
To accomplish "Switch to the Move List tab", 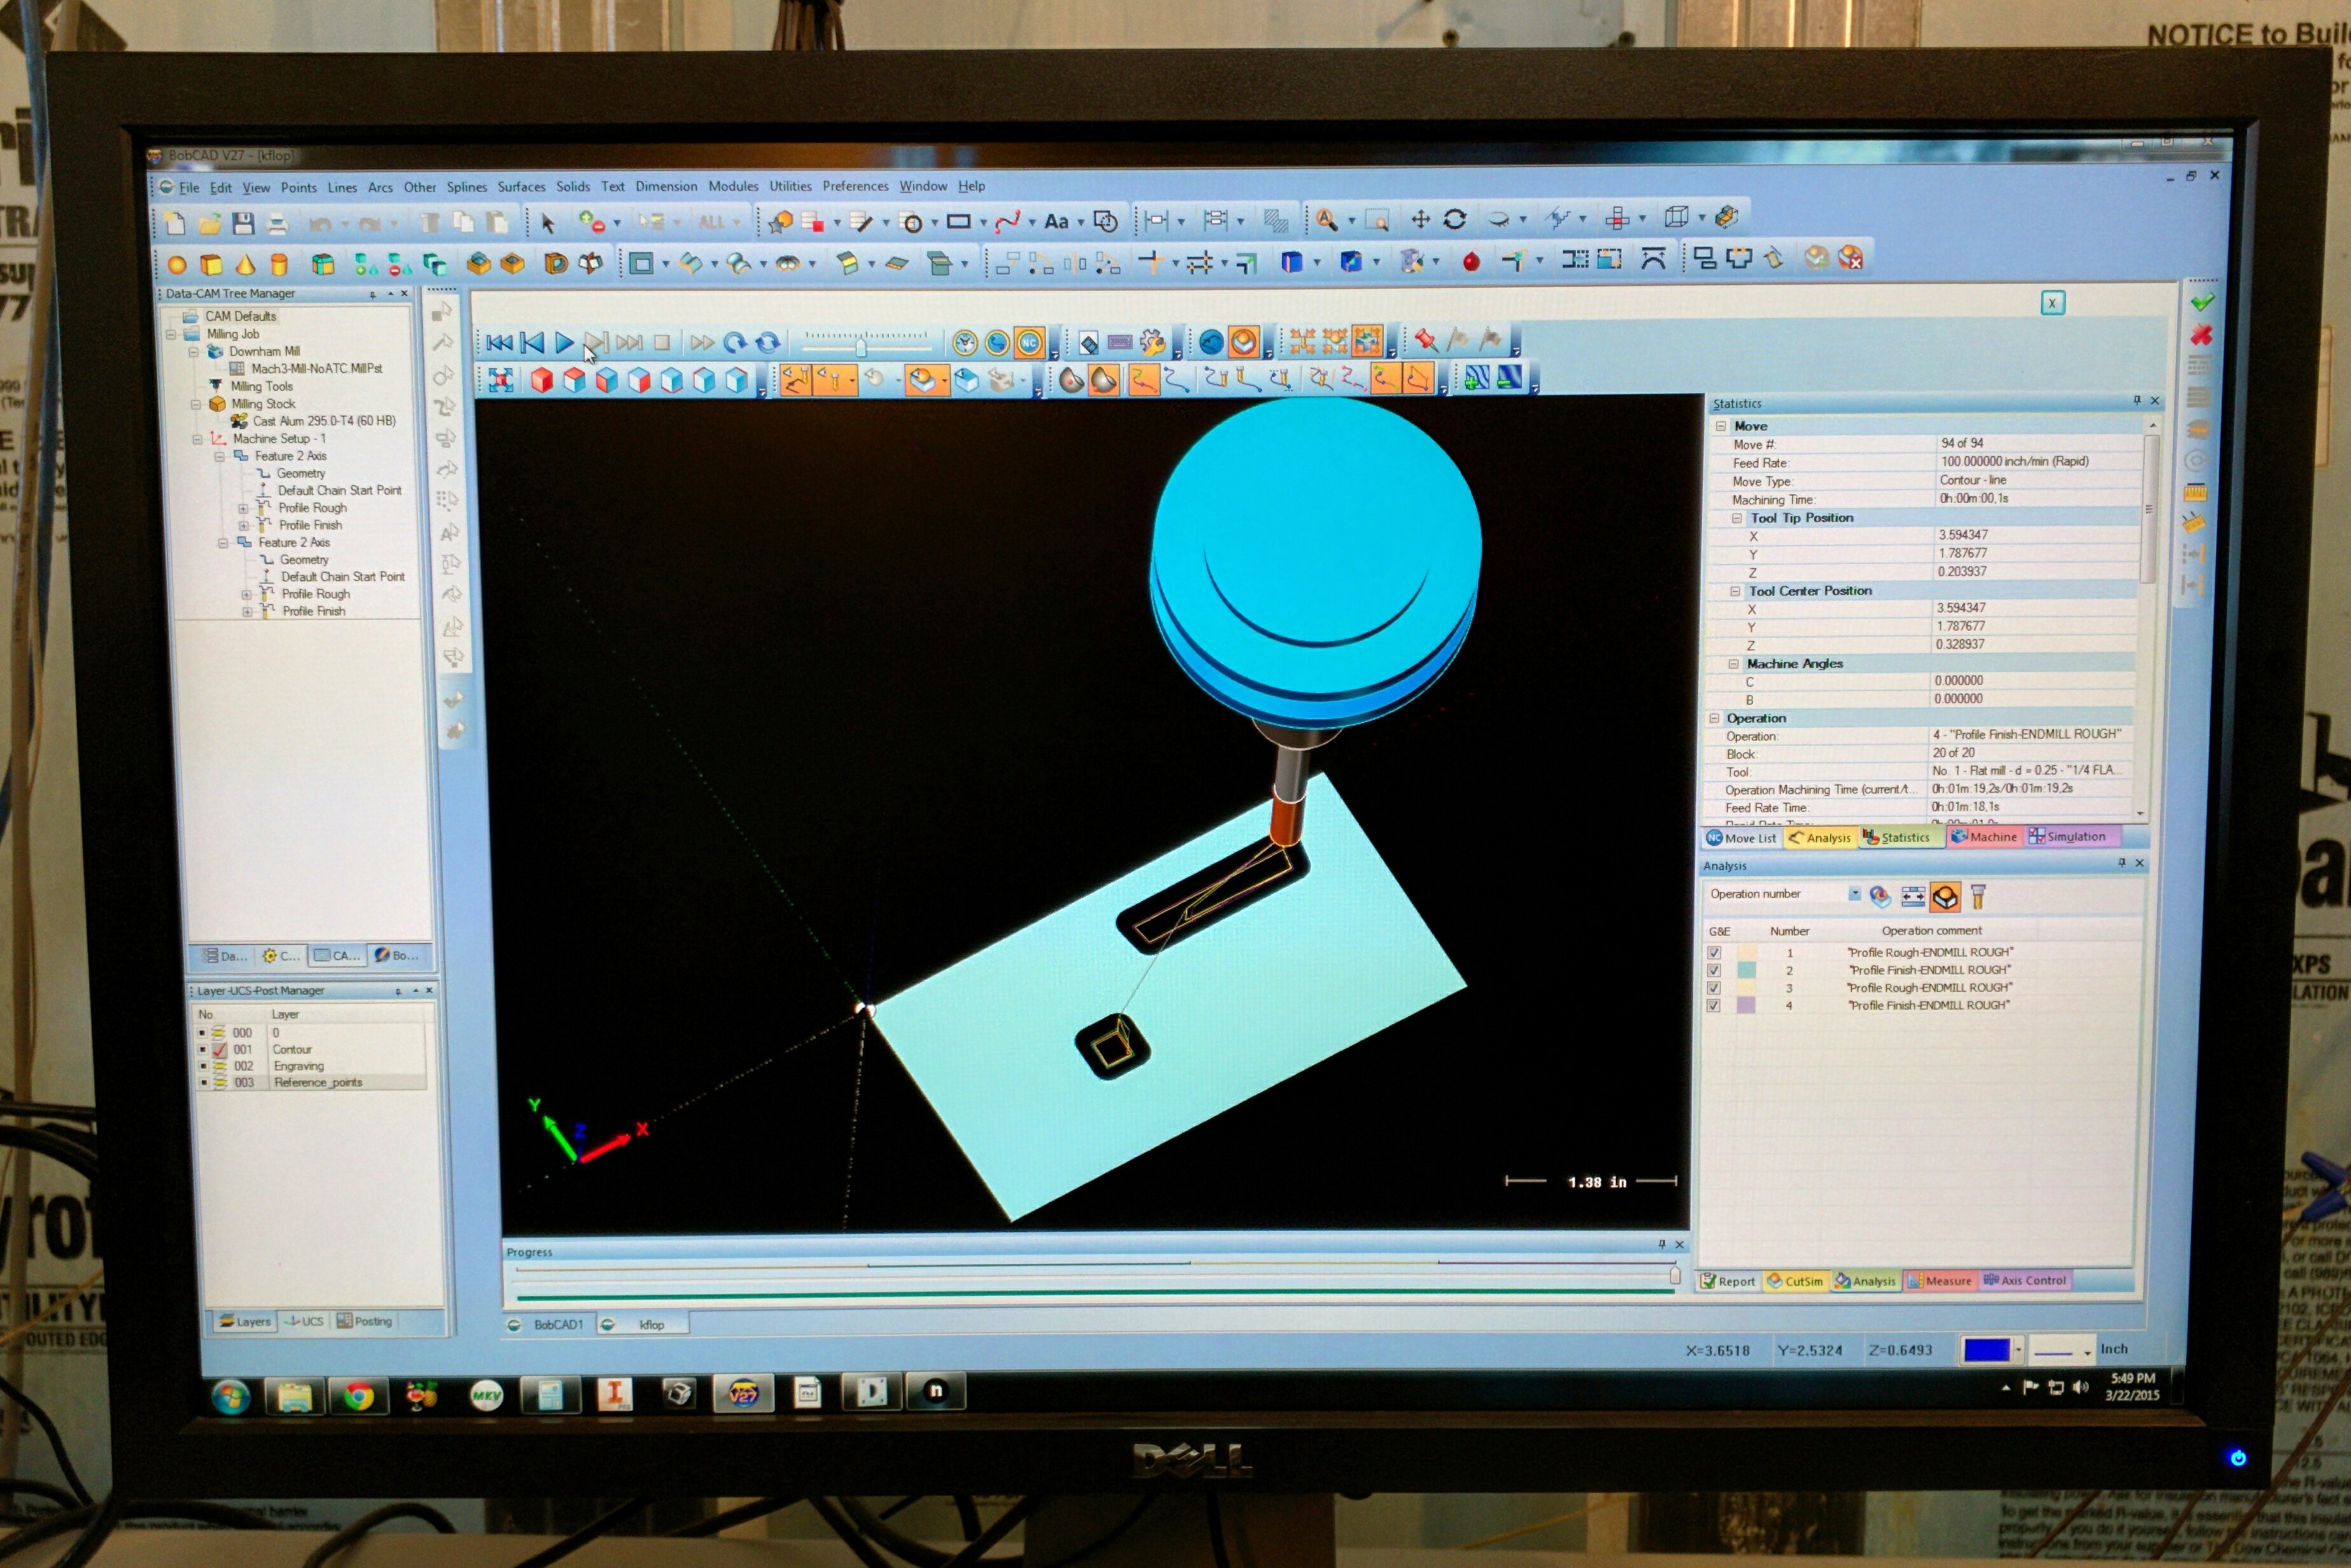I will click(1741, 838).
